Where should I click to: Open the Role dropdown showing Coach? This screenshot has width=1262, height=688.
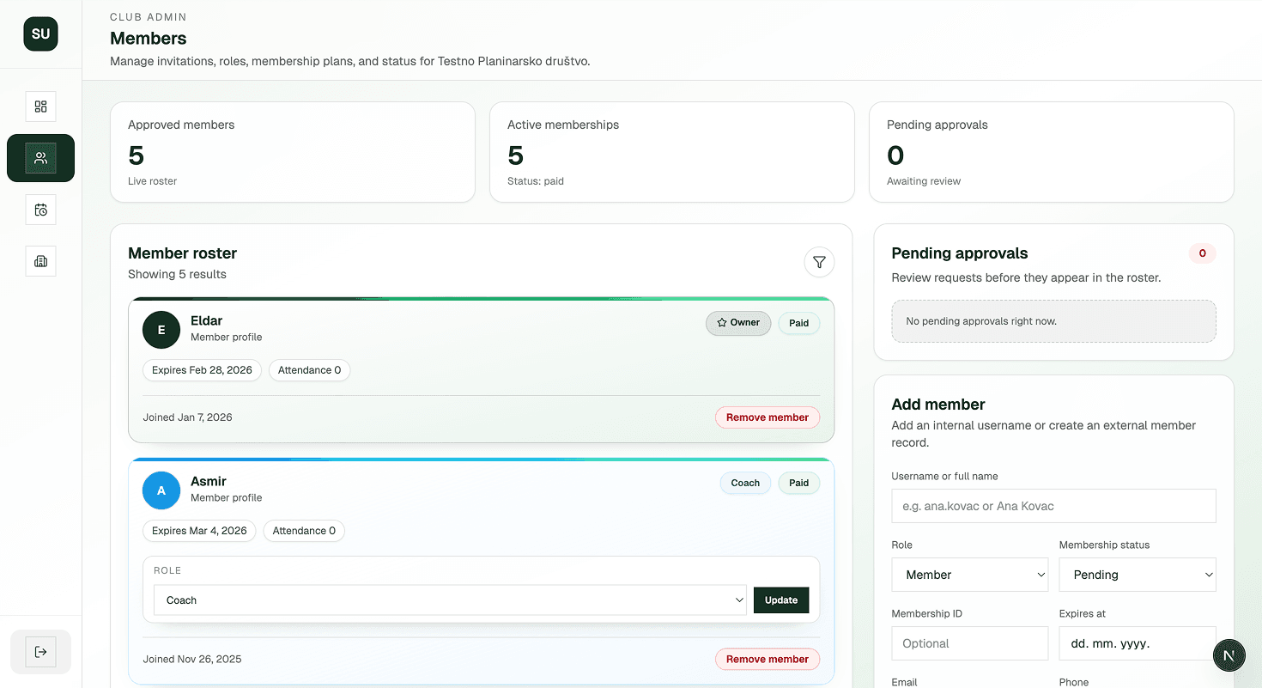pyautogui.click(x=449, y=600)
